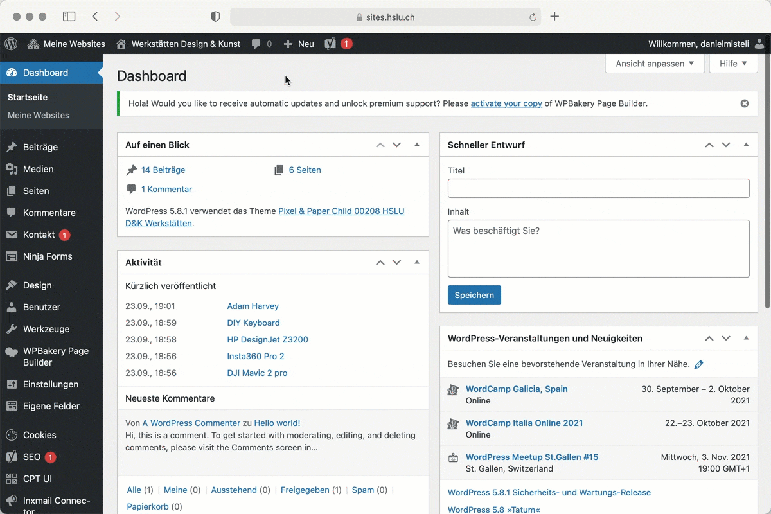The width and height of the screenshot is (771, 514).
Task: Open Cookies icon in sidebar
Action: [12, 435]
